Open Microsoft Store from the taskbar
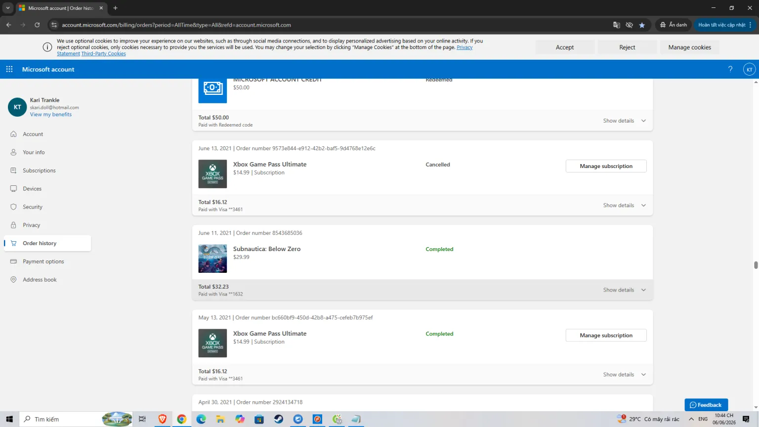This screenshot has width=759, height=427. 259,419
